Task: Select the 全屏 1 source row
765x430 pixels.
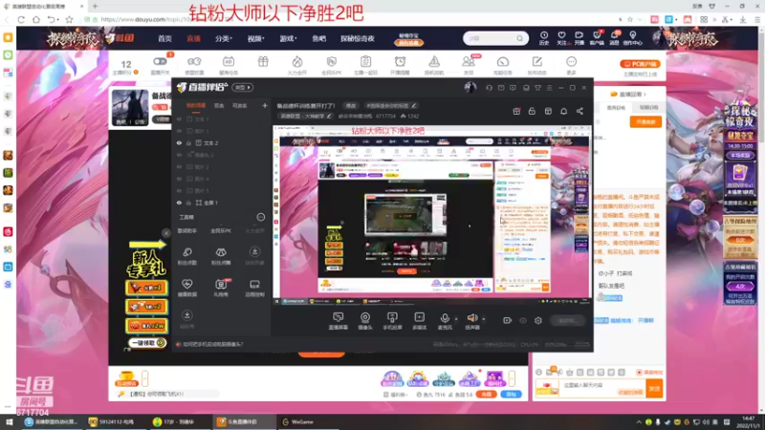Action: (221, 203)
